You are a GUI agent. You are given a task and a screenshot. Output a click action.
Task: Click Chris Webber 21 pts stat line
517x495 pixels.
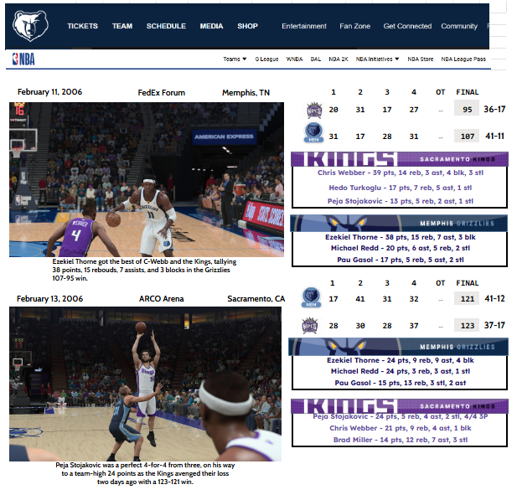tap(401, 428)
